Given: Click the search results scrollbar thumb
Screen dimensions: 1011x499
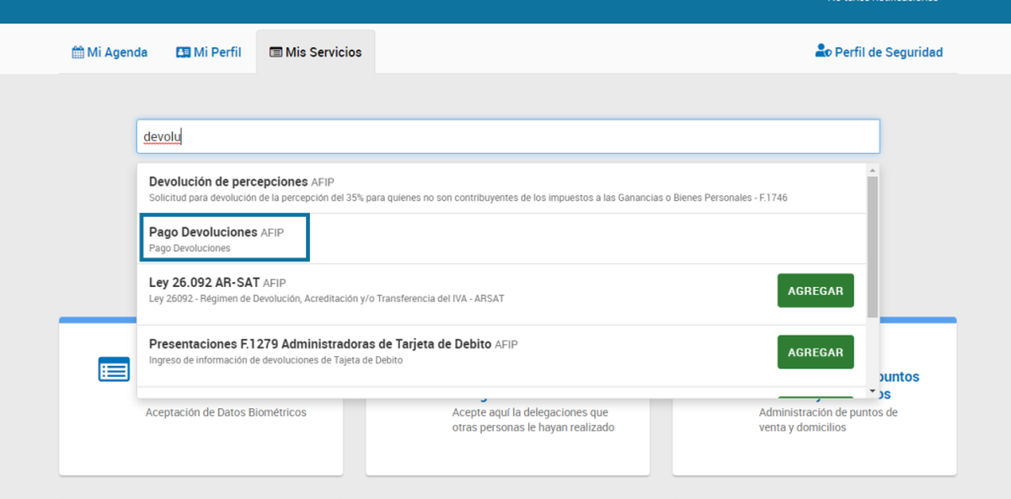Looking at the screenshot, I should pyautogui.click(x=872, y=244).
